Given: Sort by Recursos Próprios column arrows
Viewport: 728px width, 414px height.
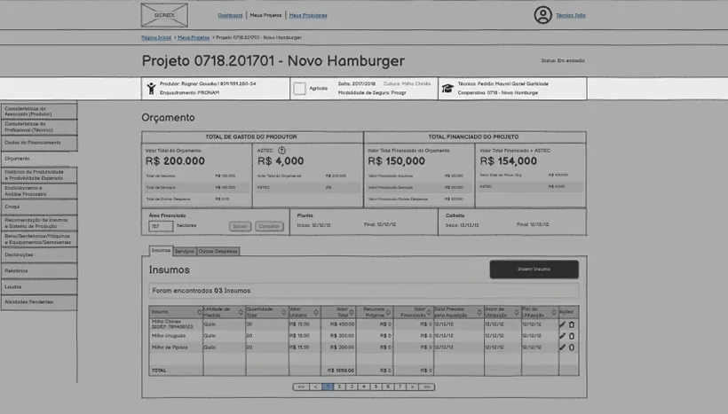Looking at the screenshot, I should click(x=388, y=312).
